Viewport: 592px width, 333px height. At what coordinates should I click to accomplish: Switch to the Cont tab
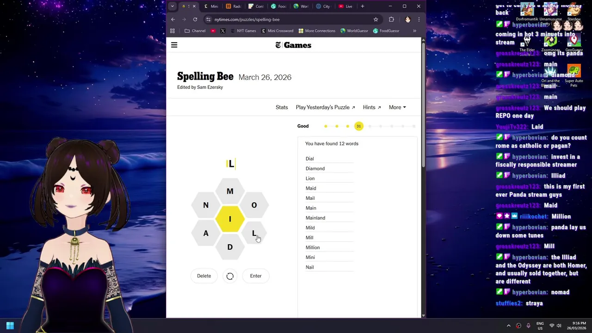point(256,6)
